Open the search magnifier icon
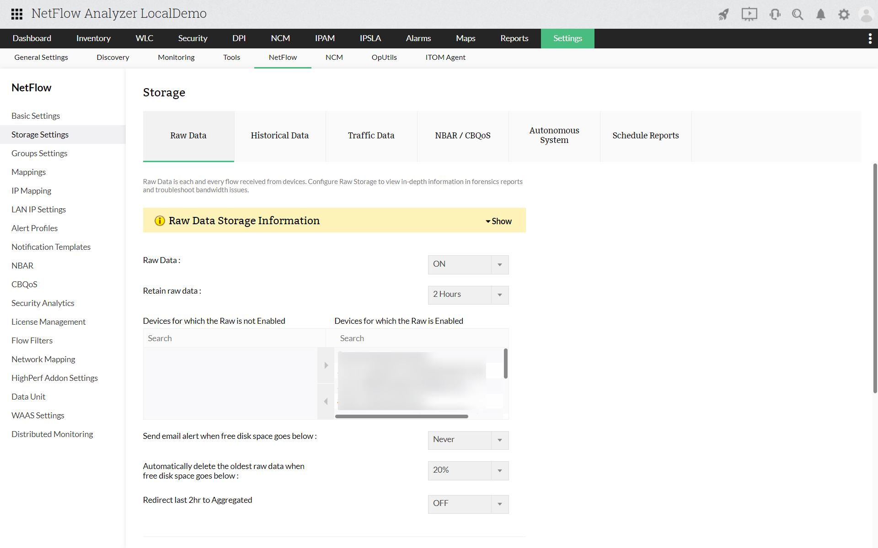The width and height of the screenshot is (878, 548). pos(798,15)
